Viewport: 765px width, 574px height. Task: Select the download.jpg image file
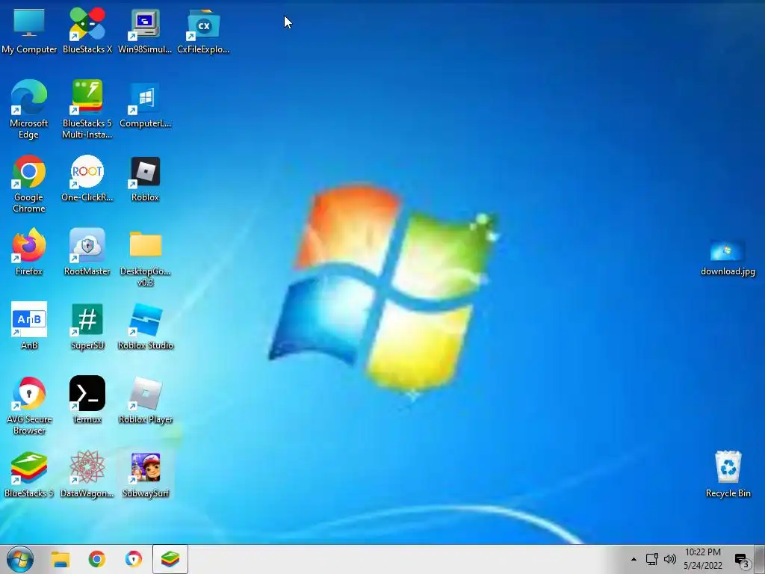point(728,258)
